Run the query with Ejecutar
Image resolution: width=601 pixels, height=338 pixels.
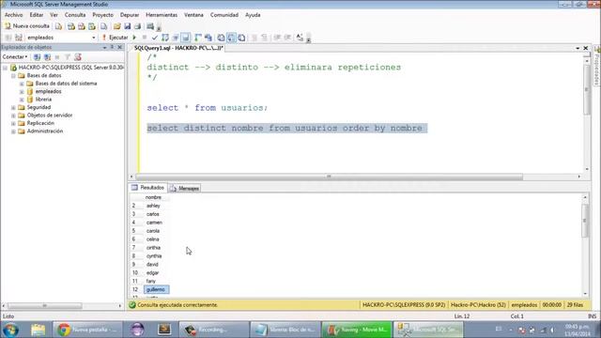(x=115, y=38)
